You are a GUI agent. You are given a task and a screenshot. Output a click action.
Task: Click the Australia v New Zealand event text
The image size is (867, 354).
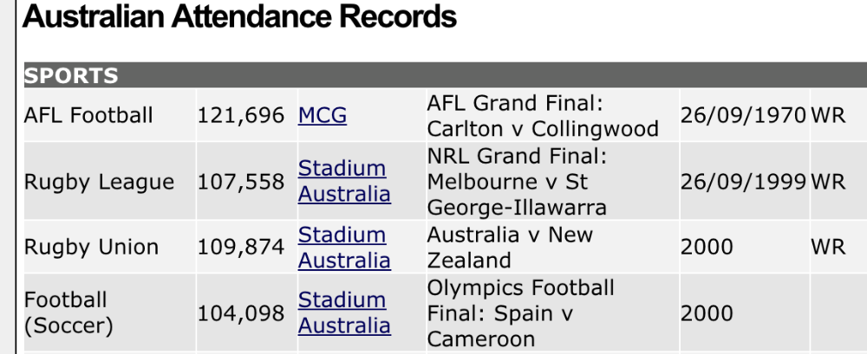pyautogui.click(x=510, y=247)
